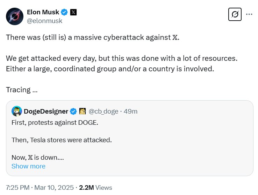Click the black X affiliation badge
The width and height of the screenshot is (258, 195).
(73, 12)
